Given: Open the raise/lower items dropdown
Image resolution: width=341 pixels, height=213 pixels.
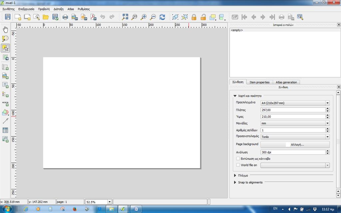Looking at the screenshot, I should tap(213, 17).
